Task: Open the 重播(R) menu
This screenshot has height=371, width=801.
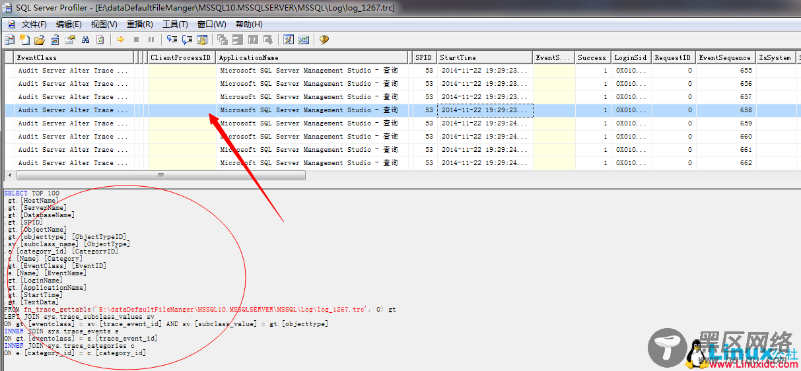Action: point(139,24)
